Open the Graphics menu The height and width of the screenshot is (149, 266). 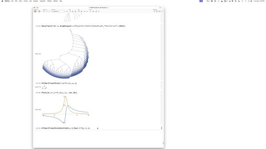point(36,1)
